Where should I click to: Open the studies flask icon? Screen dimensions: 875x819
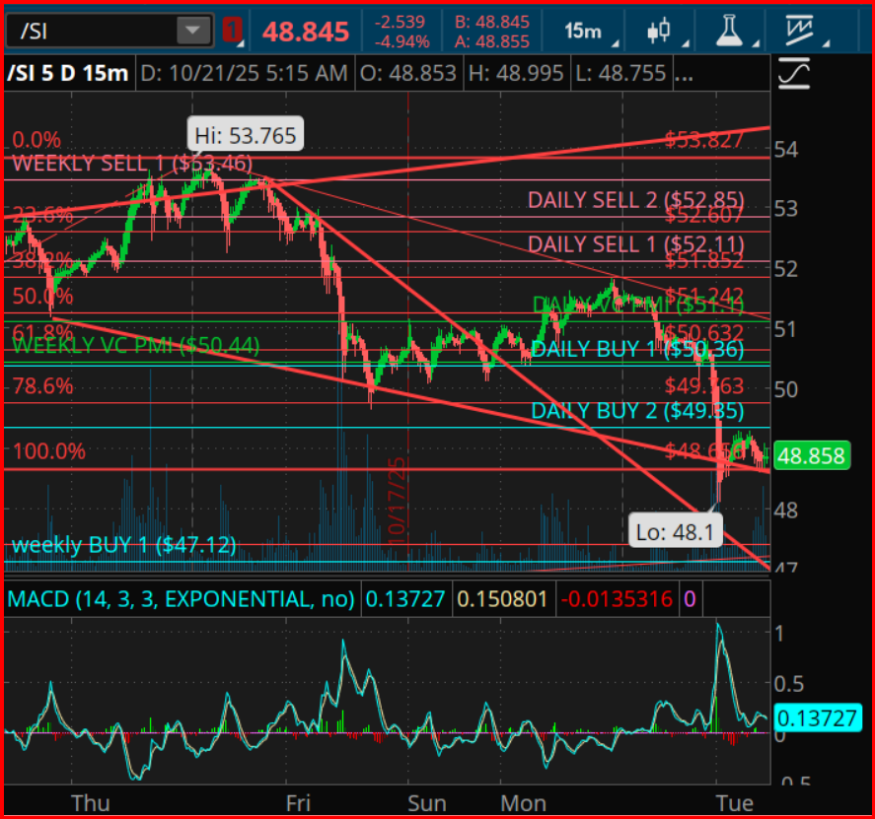pos(728,32)
